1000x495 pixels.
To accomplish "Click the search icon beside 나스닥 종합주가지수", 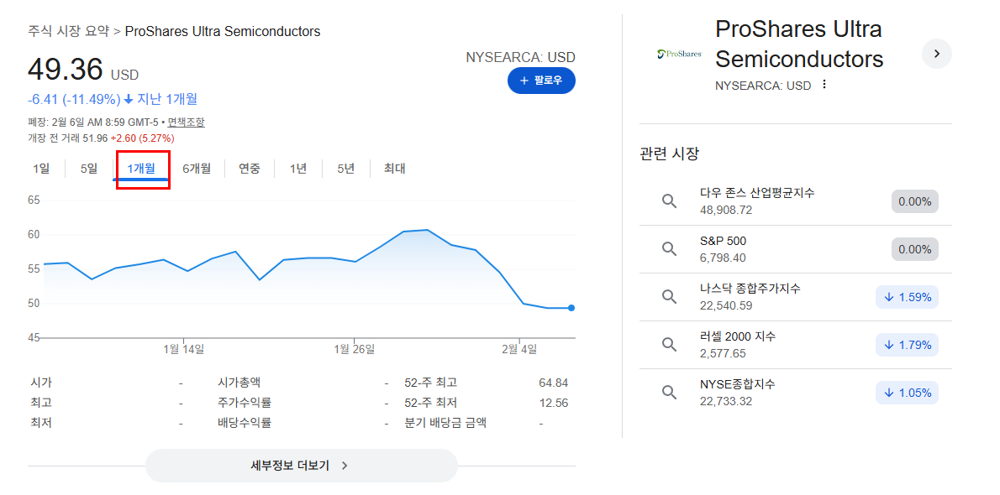I will pos(668,297).
